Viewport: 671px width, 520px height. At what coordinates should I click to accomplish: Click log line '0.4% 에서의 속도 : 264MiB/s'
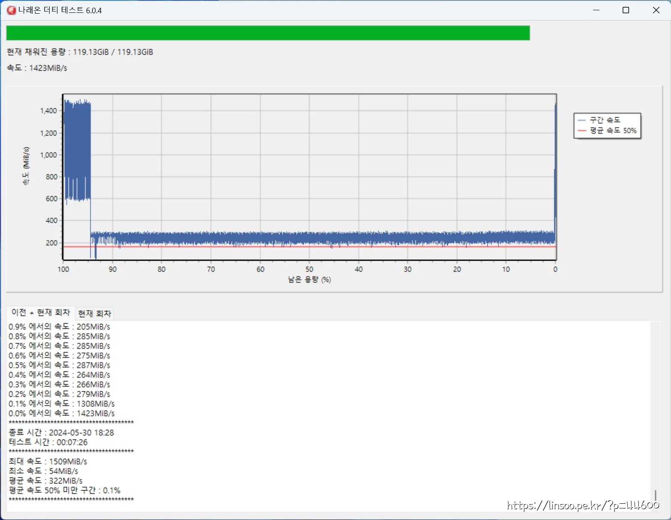pyautogui.click(x=60, y=375)
